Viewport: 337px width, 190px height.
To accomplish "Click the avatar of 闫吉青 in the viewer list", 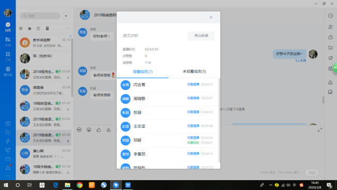I will click(126, 85).
